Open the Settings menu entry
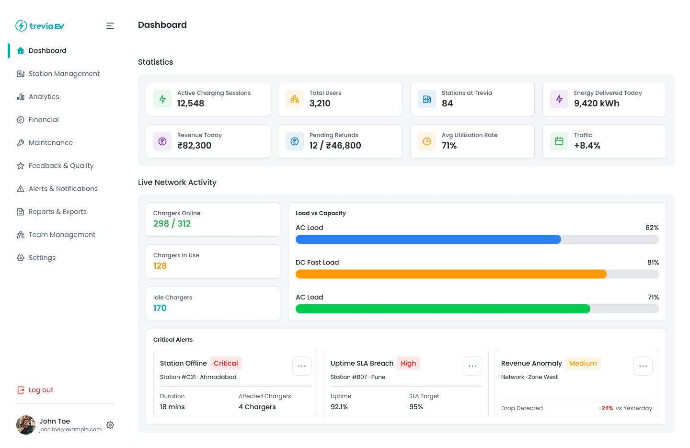The height and width of the screenshot is (448, 690). click(x=43, y=257)
